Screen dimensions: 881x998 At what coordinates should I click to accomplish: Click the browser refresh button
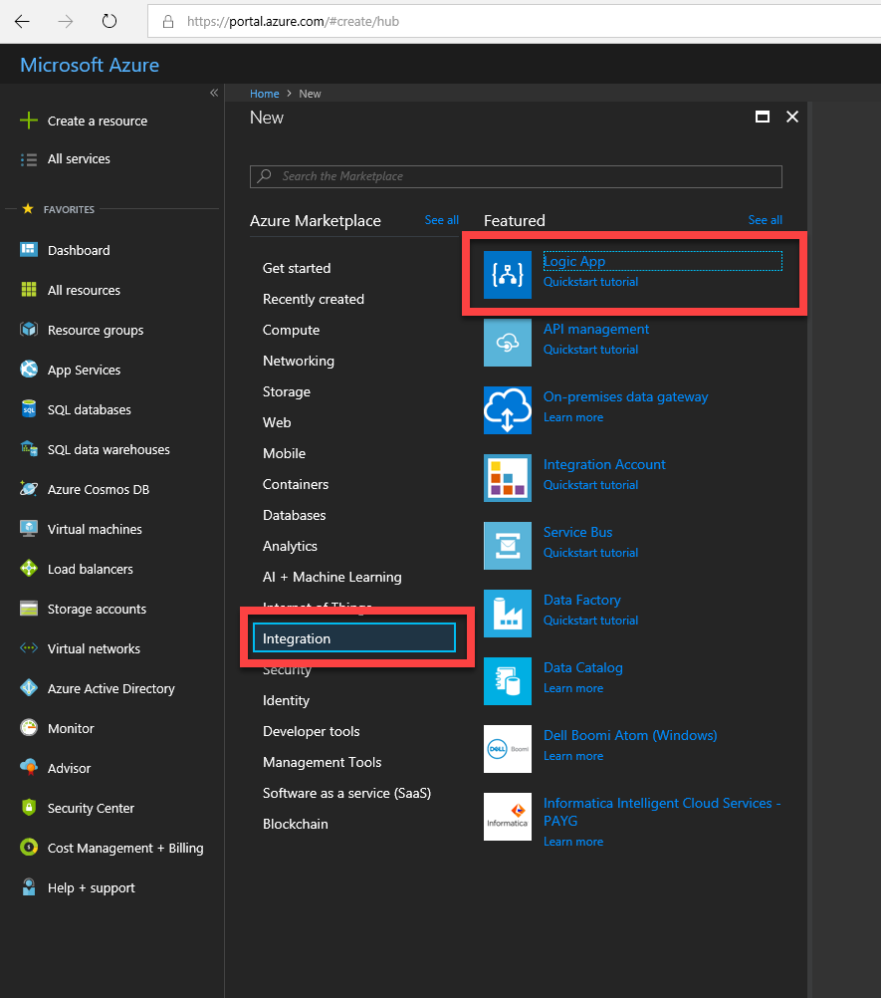(110, 21)
